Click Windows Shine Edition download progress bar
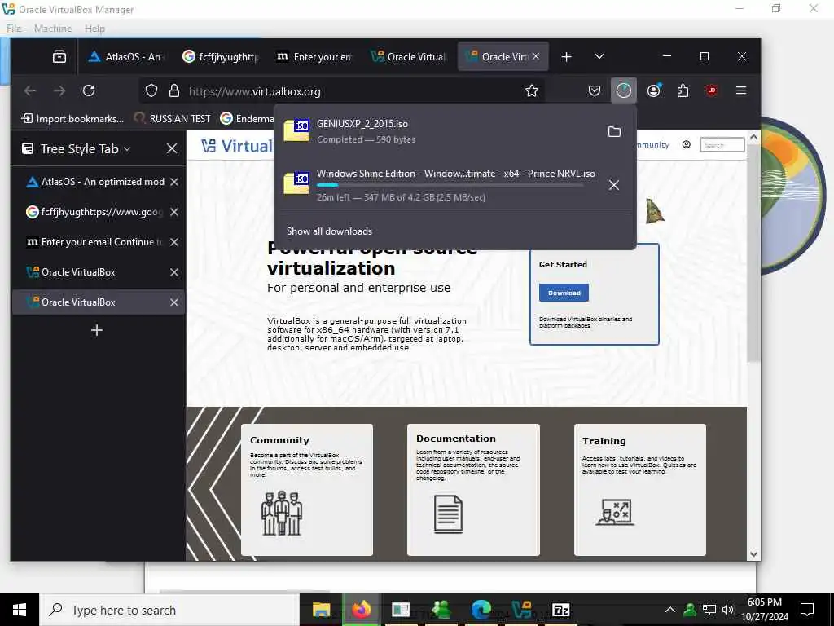The width and height of the screenshot is (834, 626). coord(450,185)
